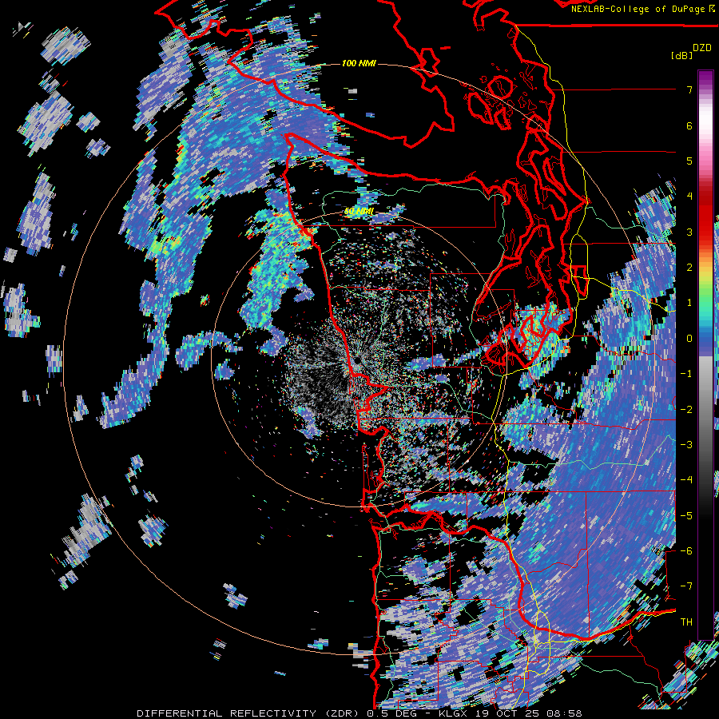
Task: Click the -4 value on color scale
Action: [686, 480]
